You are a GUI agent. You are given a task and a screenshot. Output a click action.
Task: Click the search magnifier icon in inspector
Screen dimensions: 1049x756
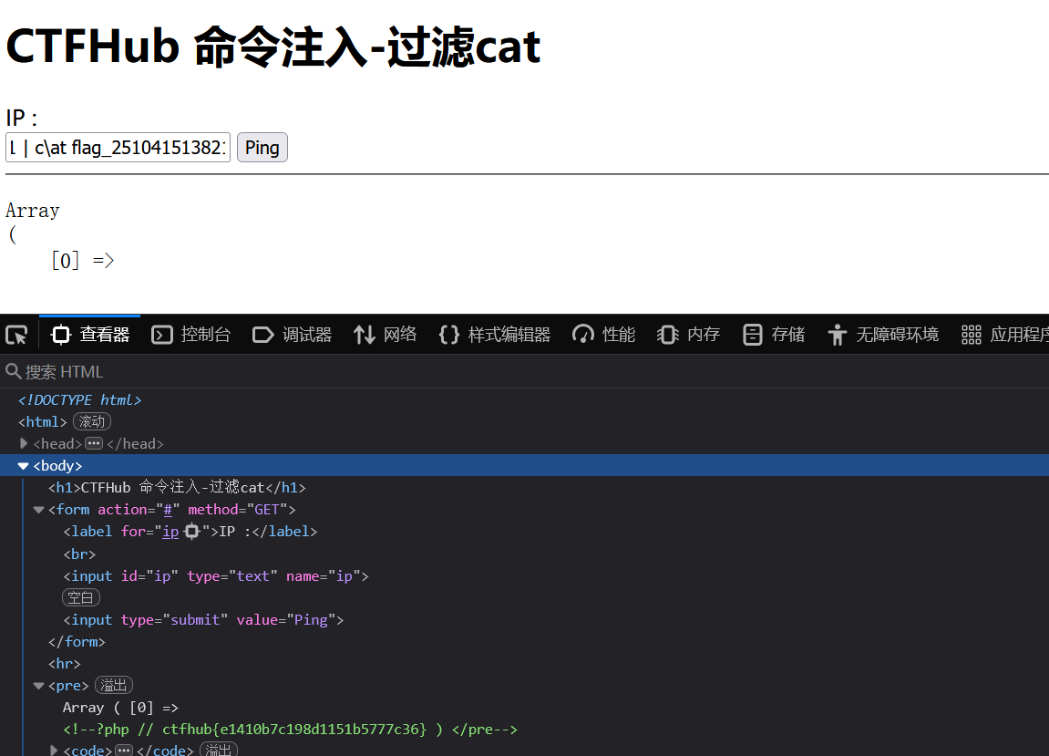tap(14, 371)
